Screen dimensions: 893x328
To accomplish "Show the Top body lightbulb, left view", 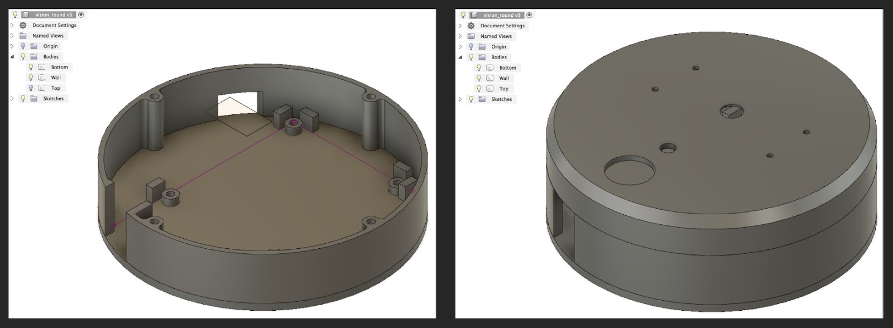I will (x=31, y=88).
